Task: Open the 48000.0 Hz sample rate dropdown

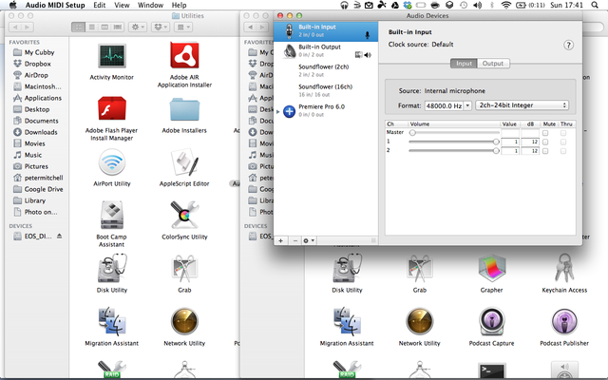Action: pos(467,105)
